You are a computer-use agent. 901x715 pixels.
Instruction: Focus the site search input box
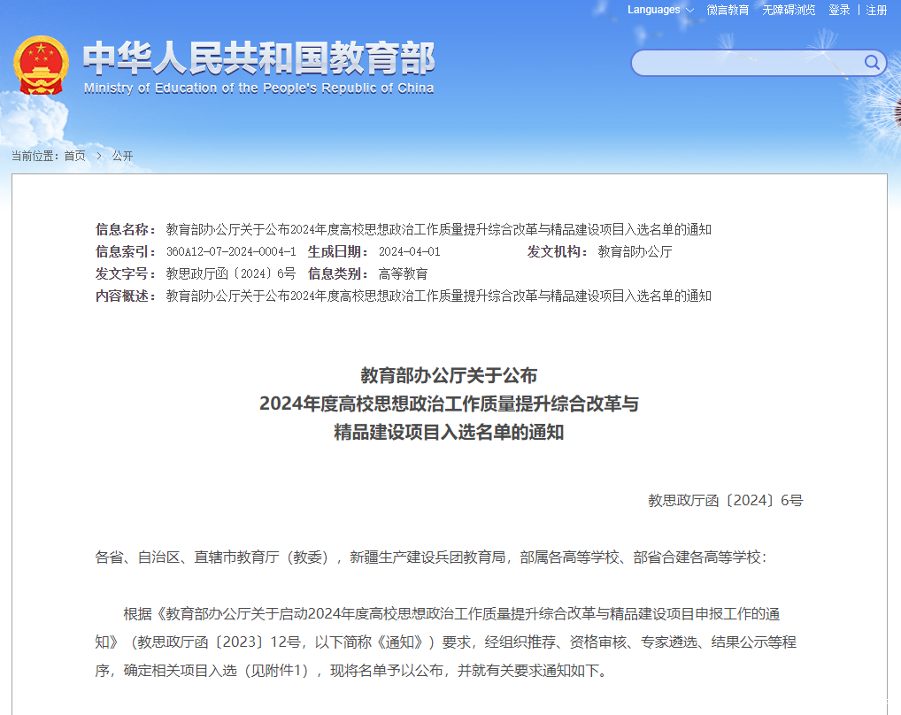(x=748, y=63)
